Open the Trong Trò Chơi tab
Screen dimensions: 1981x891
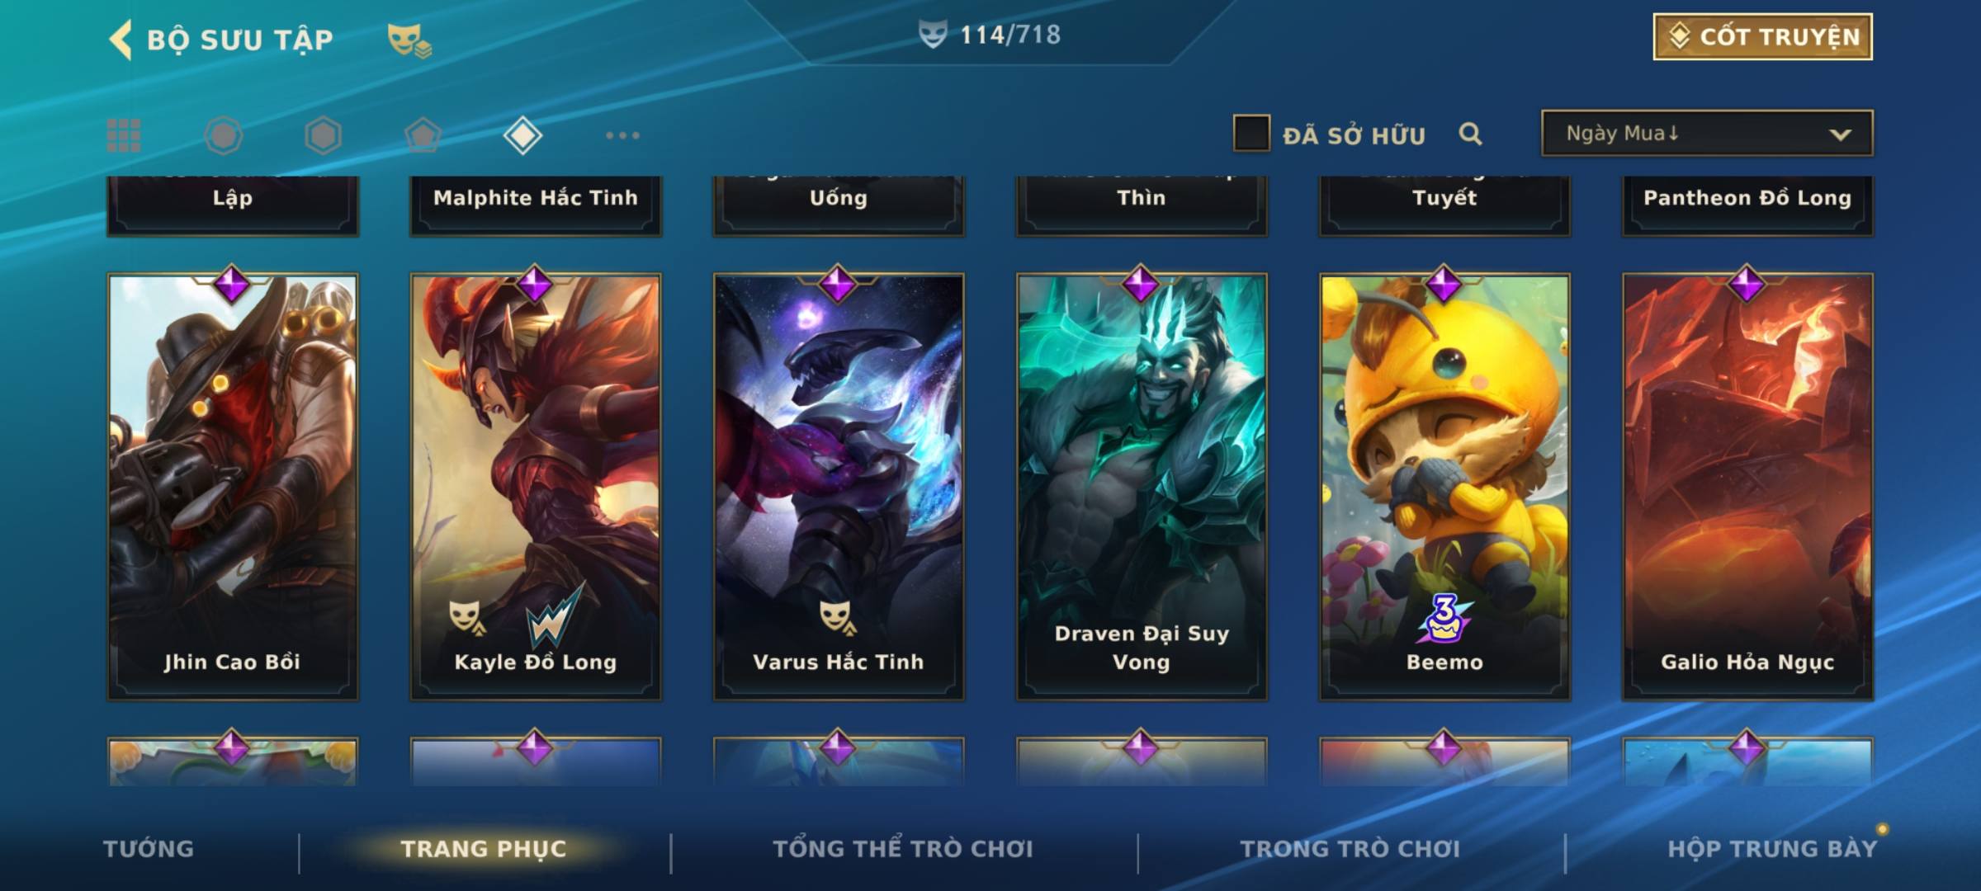point(1350,849)
